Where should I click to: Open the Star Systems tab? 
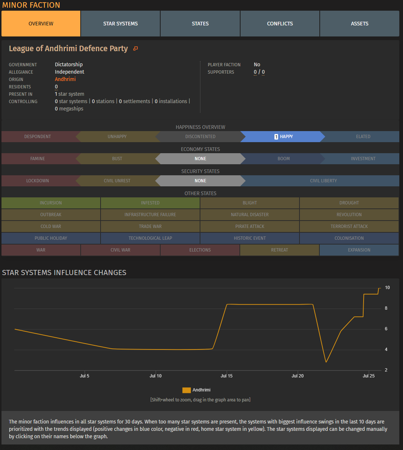pos(120,24)
